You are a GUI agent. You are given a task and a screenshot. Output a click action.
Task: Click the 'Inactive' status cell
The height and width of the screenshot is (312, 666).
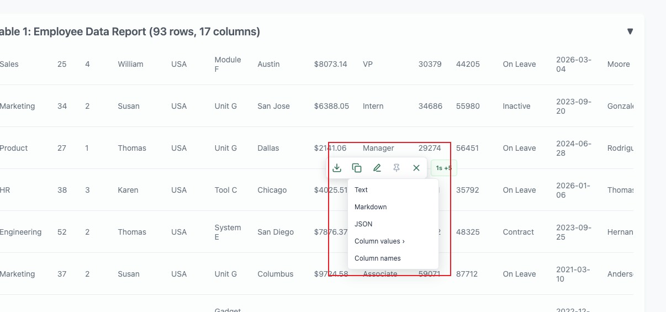point(516,106)
